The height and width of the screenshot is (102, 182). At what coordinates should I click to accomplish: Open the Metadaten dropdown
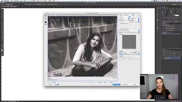[131, 32]
